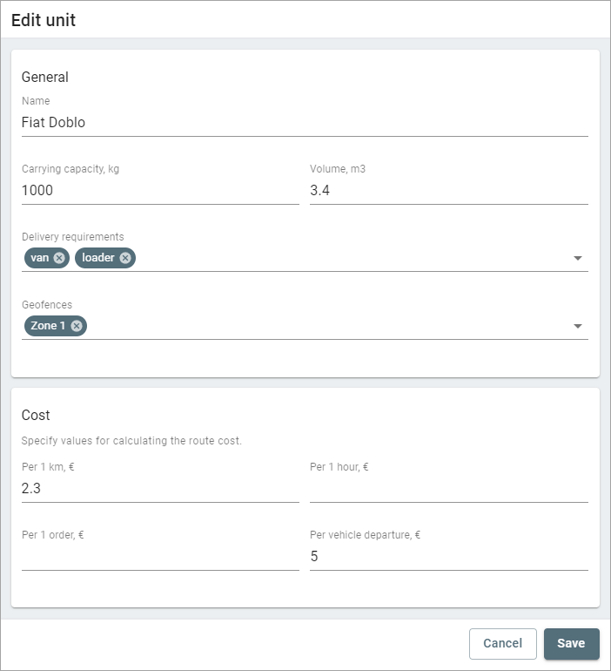Image resolution: width=611 pixels, height=671 pixels.
Task: Click the Per 1 km cost field
Action: click(160, 489)
